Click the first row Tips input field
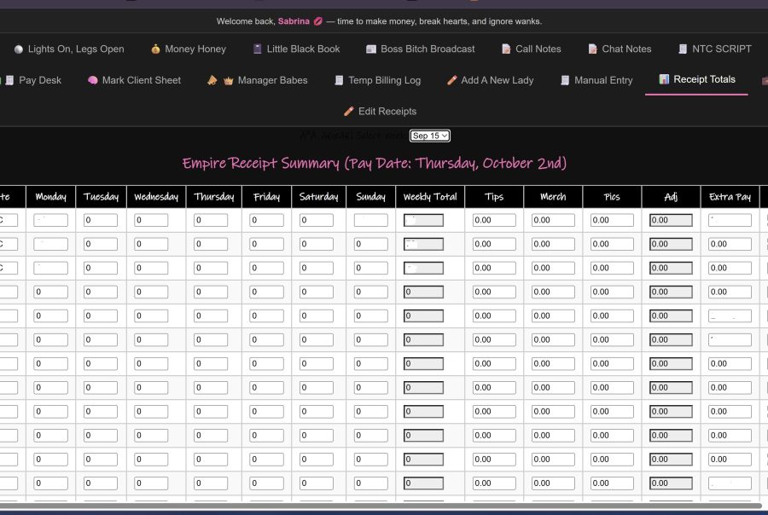The width and height of the screenshot is (768, 515). coord(494,220)
